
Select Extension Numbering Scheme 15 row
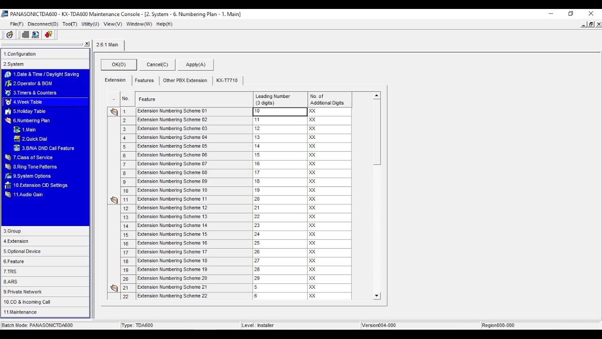(194, 234)
